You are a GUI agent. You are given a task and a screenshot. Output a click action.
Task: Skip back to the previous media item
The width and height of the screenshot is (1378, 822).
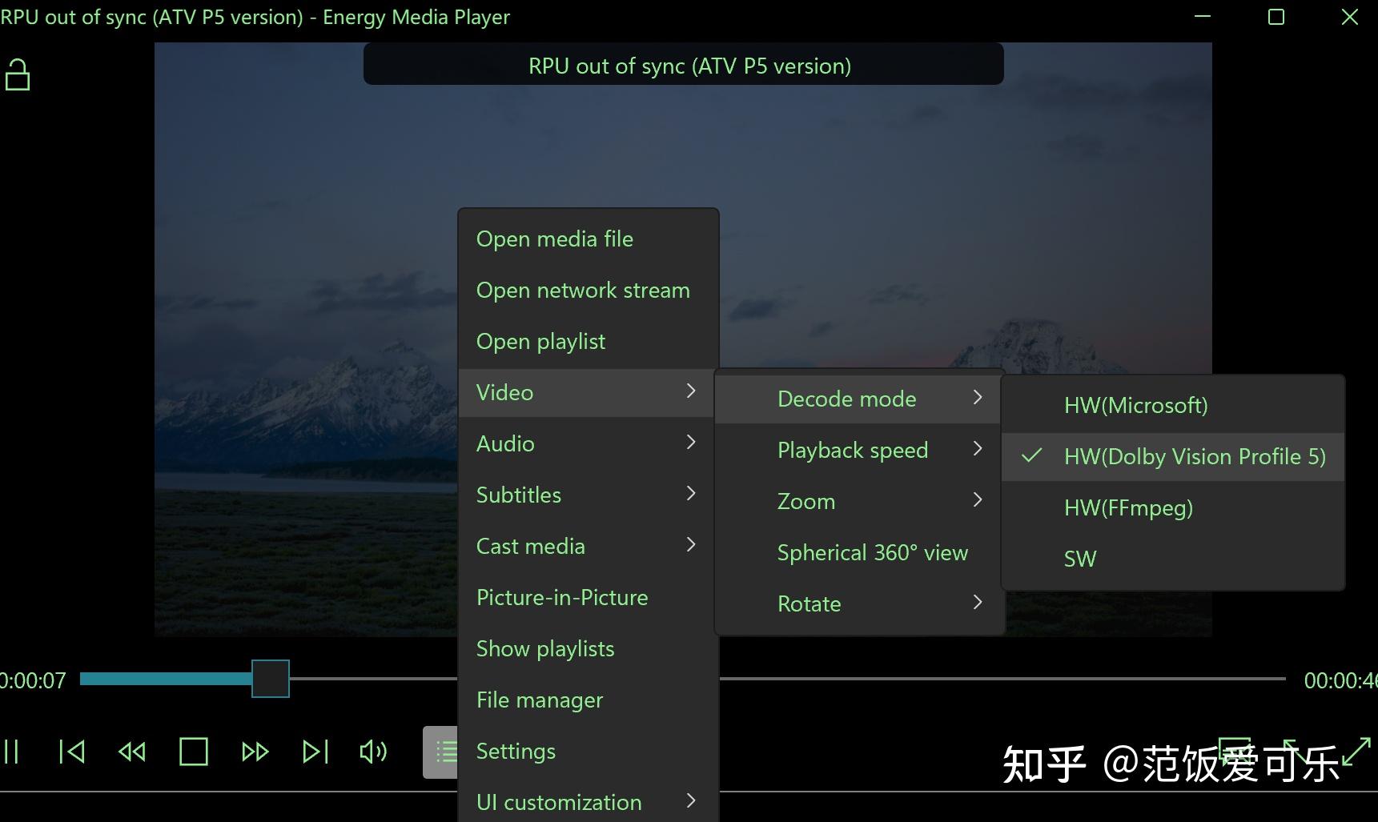point(71,752)
